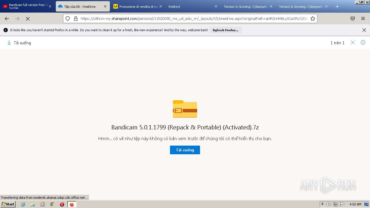Open the network status tray icon
The image size is (370, 208).
coord(336,204)
